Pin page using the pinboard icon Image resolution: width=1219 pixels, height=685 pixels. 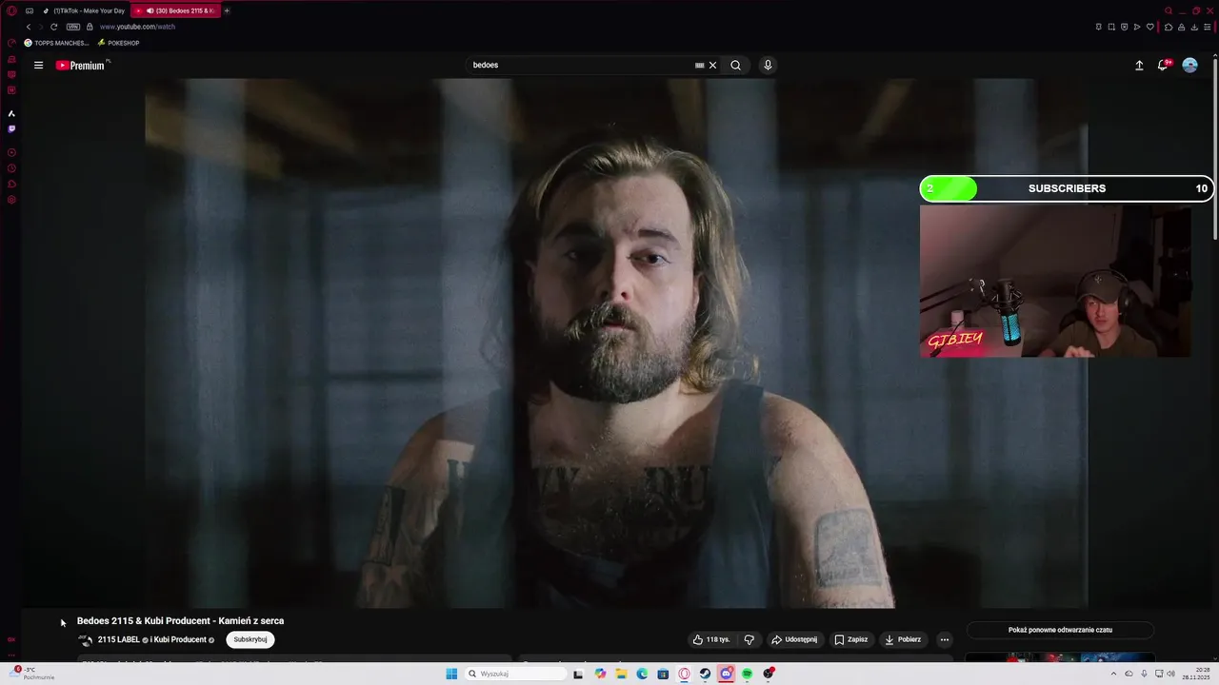coord(1098,27)
